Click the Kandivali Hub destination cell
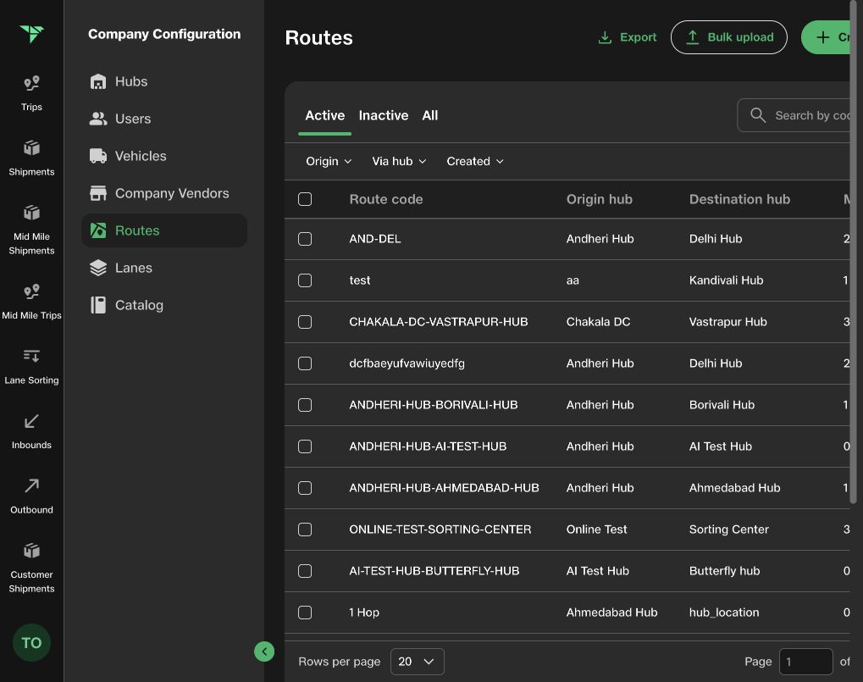The width and height of the screenshot is (863, 682). point(726,280)
